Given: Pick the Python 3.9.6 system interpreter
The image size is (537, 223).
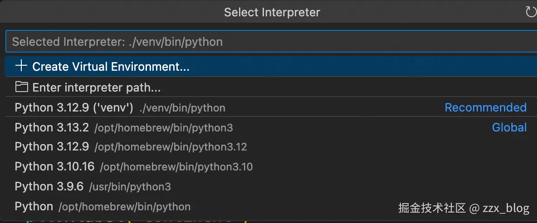Looking at the screenshot, I should click(x=49, y=187).
